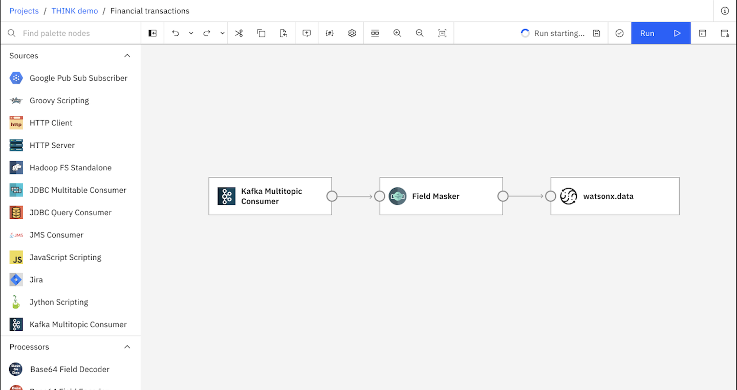The height and width of the screenshot is (390, 737).
Task: Click the undo arrow icon
Action: click(x=176, y=33)
